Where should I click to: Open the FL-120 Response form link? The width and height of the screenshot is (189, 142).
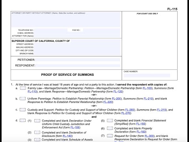coord(118,92)
